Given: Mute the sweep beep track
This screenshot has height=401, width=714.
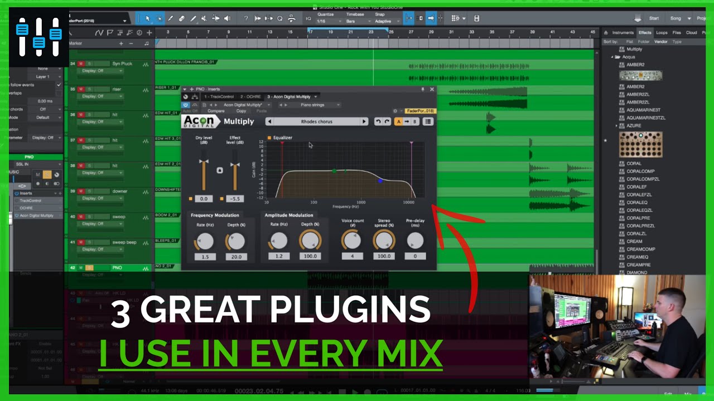Looking at the screenshot, I should [x=81, y=242].
